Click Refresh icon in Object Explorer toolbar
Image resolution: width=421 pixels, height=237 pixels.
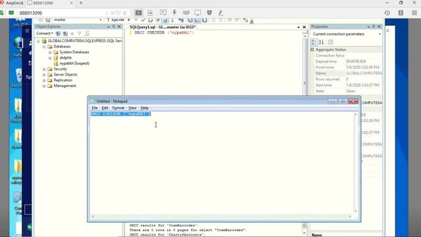(x=87, y=34)
